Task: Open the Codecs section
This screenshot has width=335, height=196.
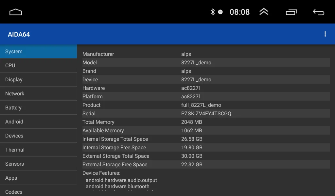Action: click(x=38, y=191)
